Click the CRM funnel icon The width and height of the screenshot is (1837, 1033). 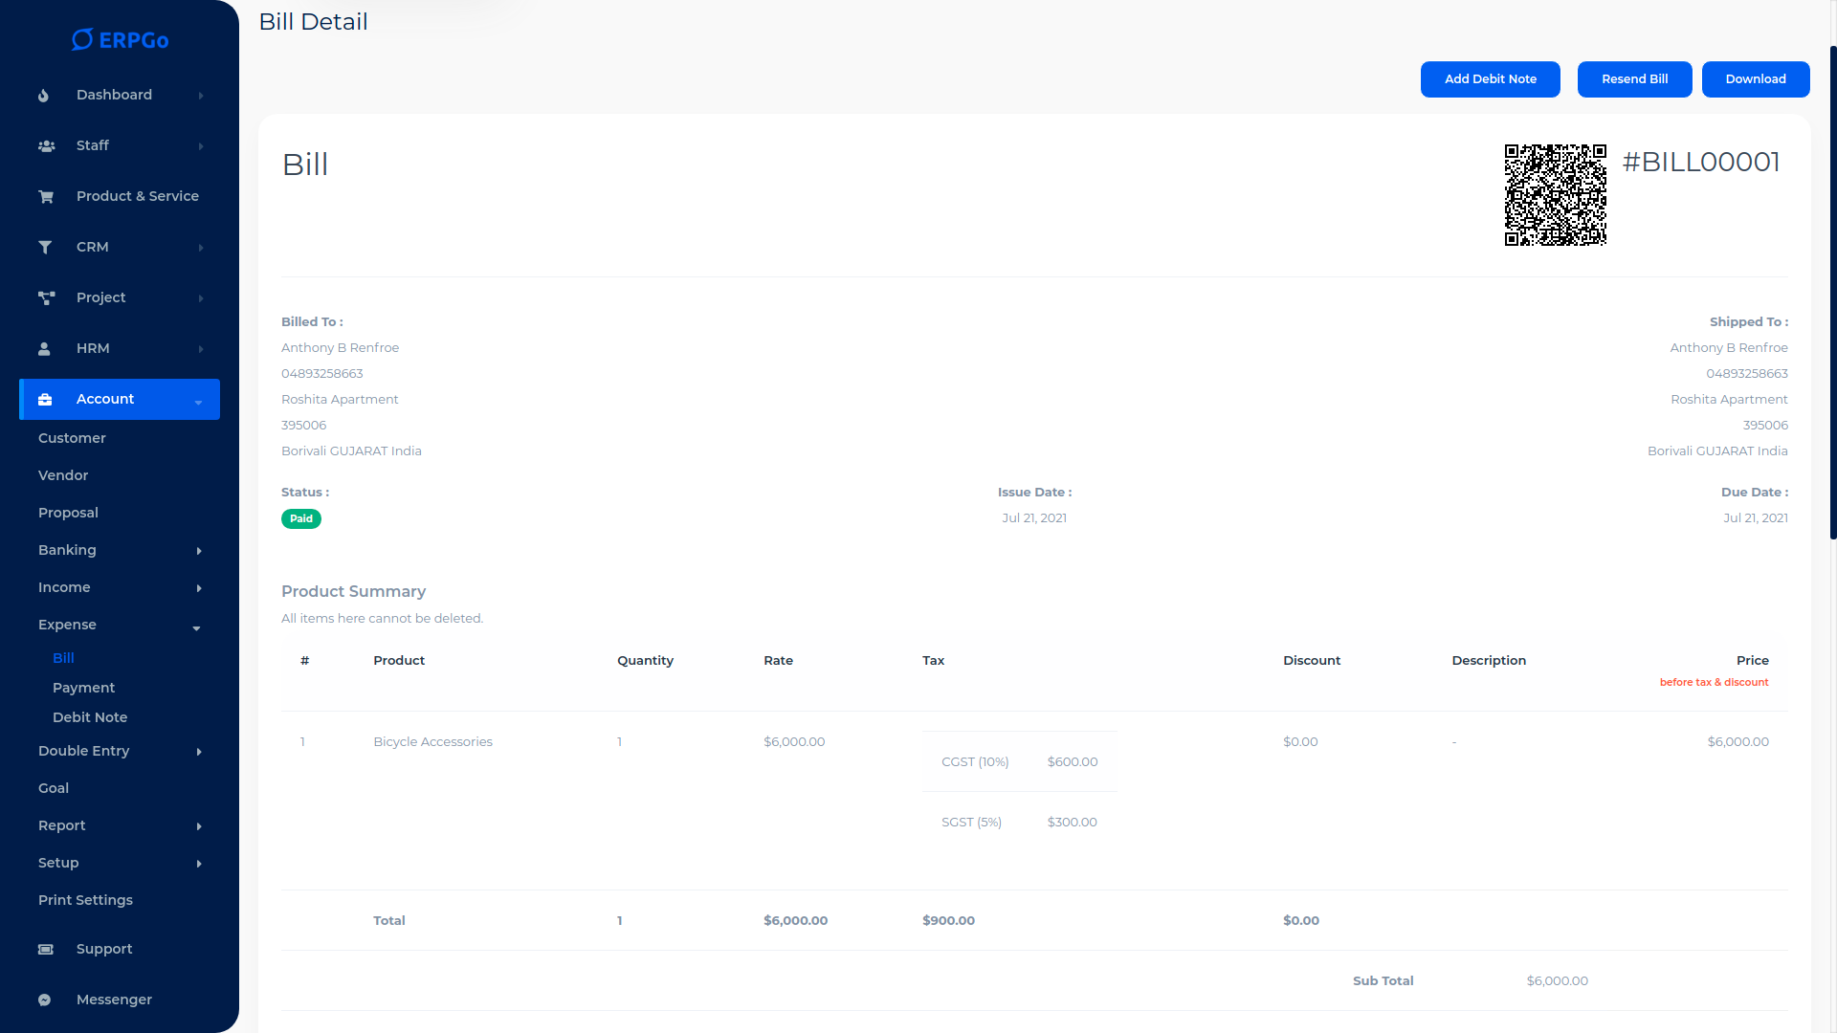(45, 248)
